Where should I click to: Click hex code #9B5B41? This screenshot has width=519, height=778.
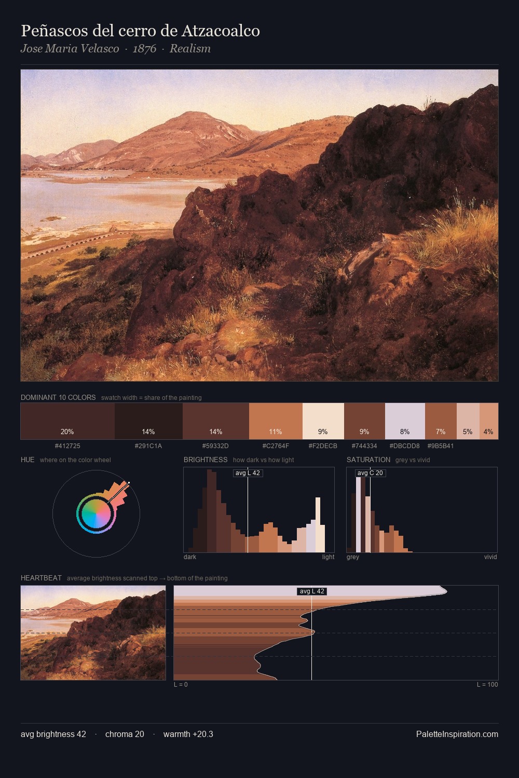[x=441, y=446]
